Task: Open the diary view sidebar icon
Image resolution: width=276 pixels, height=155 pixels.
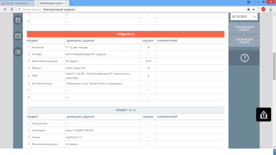Action: click(18, 20)
